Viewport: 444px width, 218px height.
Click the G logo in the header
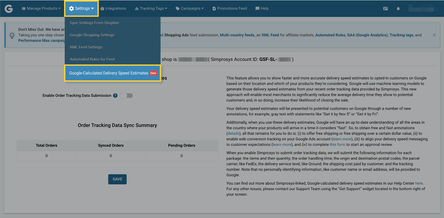(9, 9)
